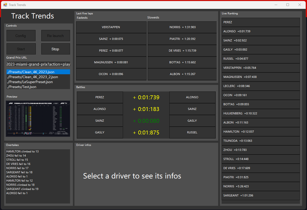Click PEREZ in the Battles panel
The width and height of the screenshot is (307, 210).
(100, 97)
